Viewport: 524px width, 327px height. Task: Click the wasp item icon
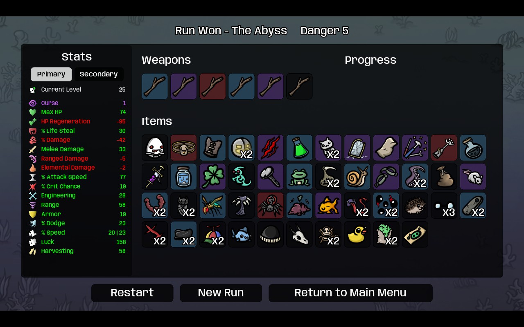click(212, 206)
